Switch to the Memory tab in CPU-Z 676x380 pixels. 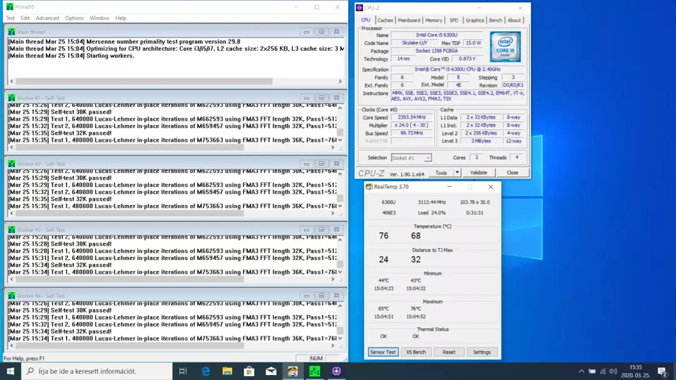pyautogui.click(x=433, y=20)
